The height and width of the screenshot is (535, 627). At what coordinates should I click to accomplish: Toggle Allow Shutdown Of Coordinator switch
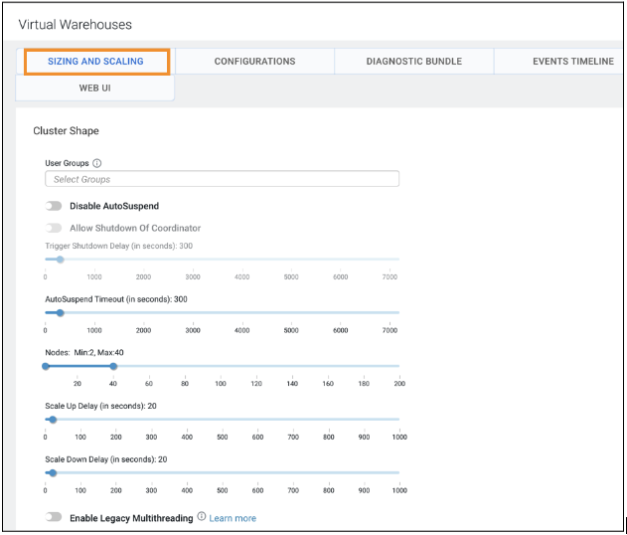54,228
